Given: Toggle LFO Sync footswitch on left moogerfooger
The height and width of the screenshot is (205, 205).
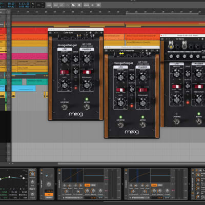Looking at the screenshot, I should (x=65, y=107).
